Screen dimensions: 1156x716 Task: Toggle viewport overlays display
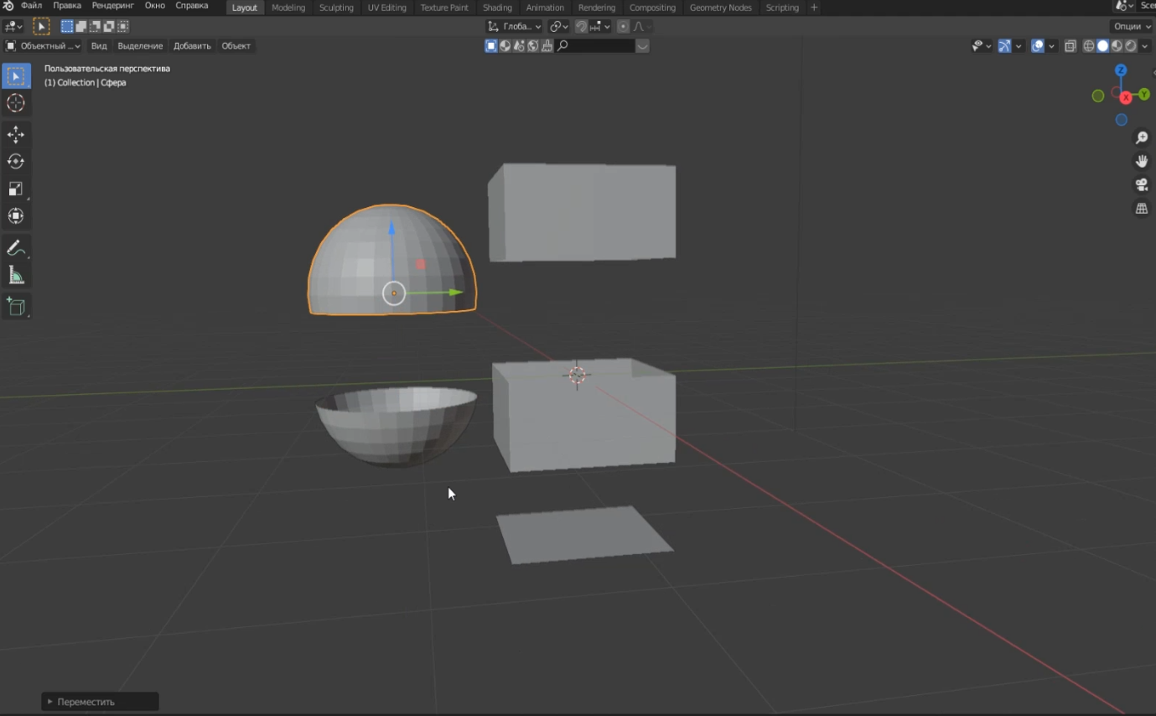(x=1038, y=46)
